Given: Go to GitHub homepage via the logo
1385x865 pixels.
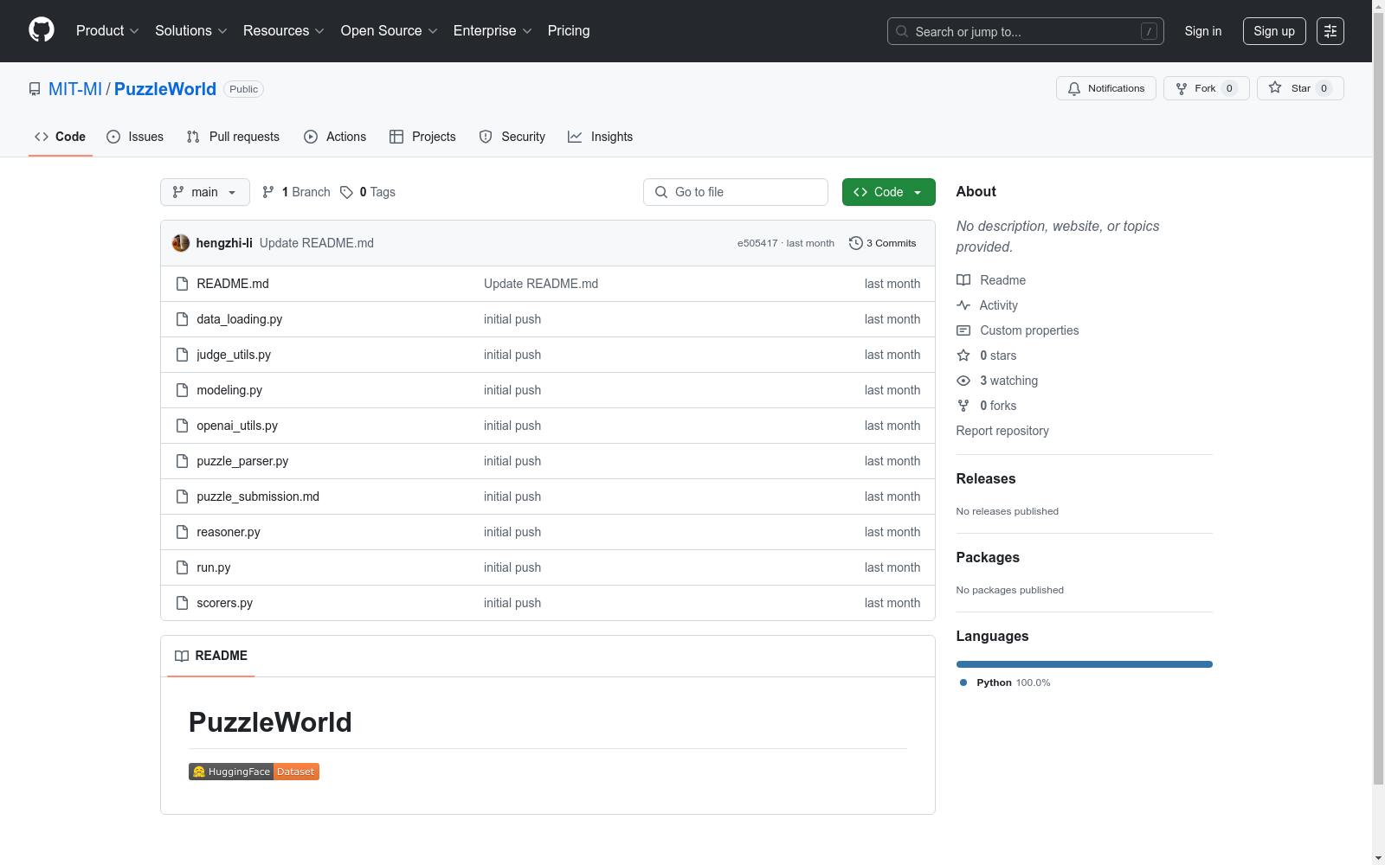Looking at the screenshot, I should point(42,30).
